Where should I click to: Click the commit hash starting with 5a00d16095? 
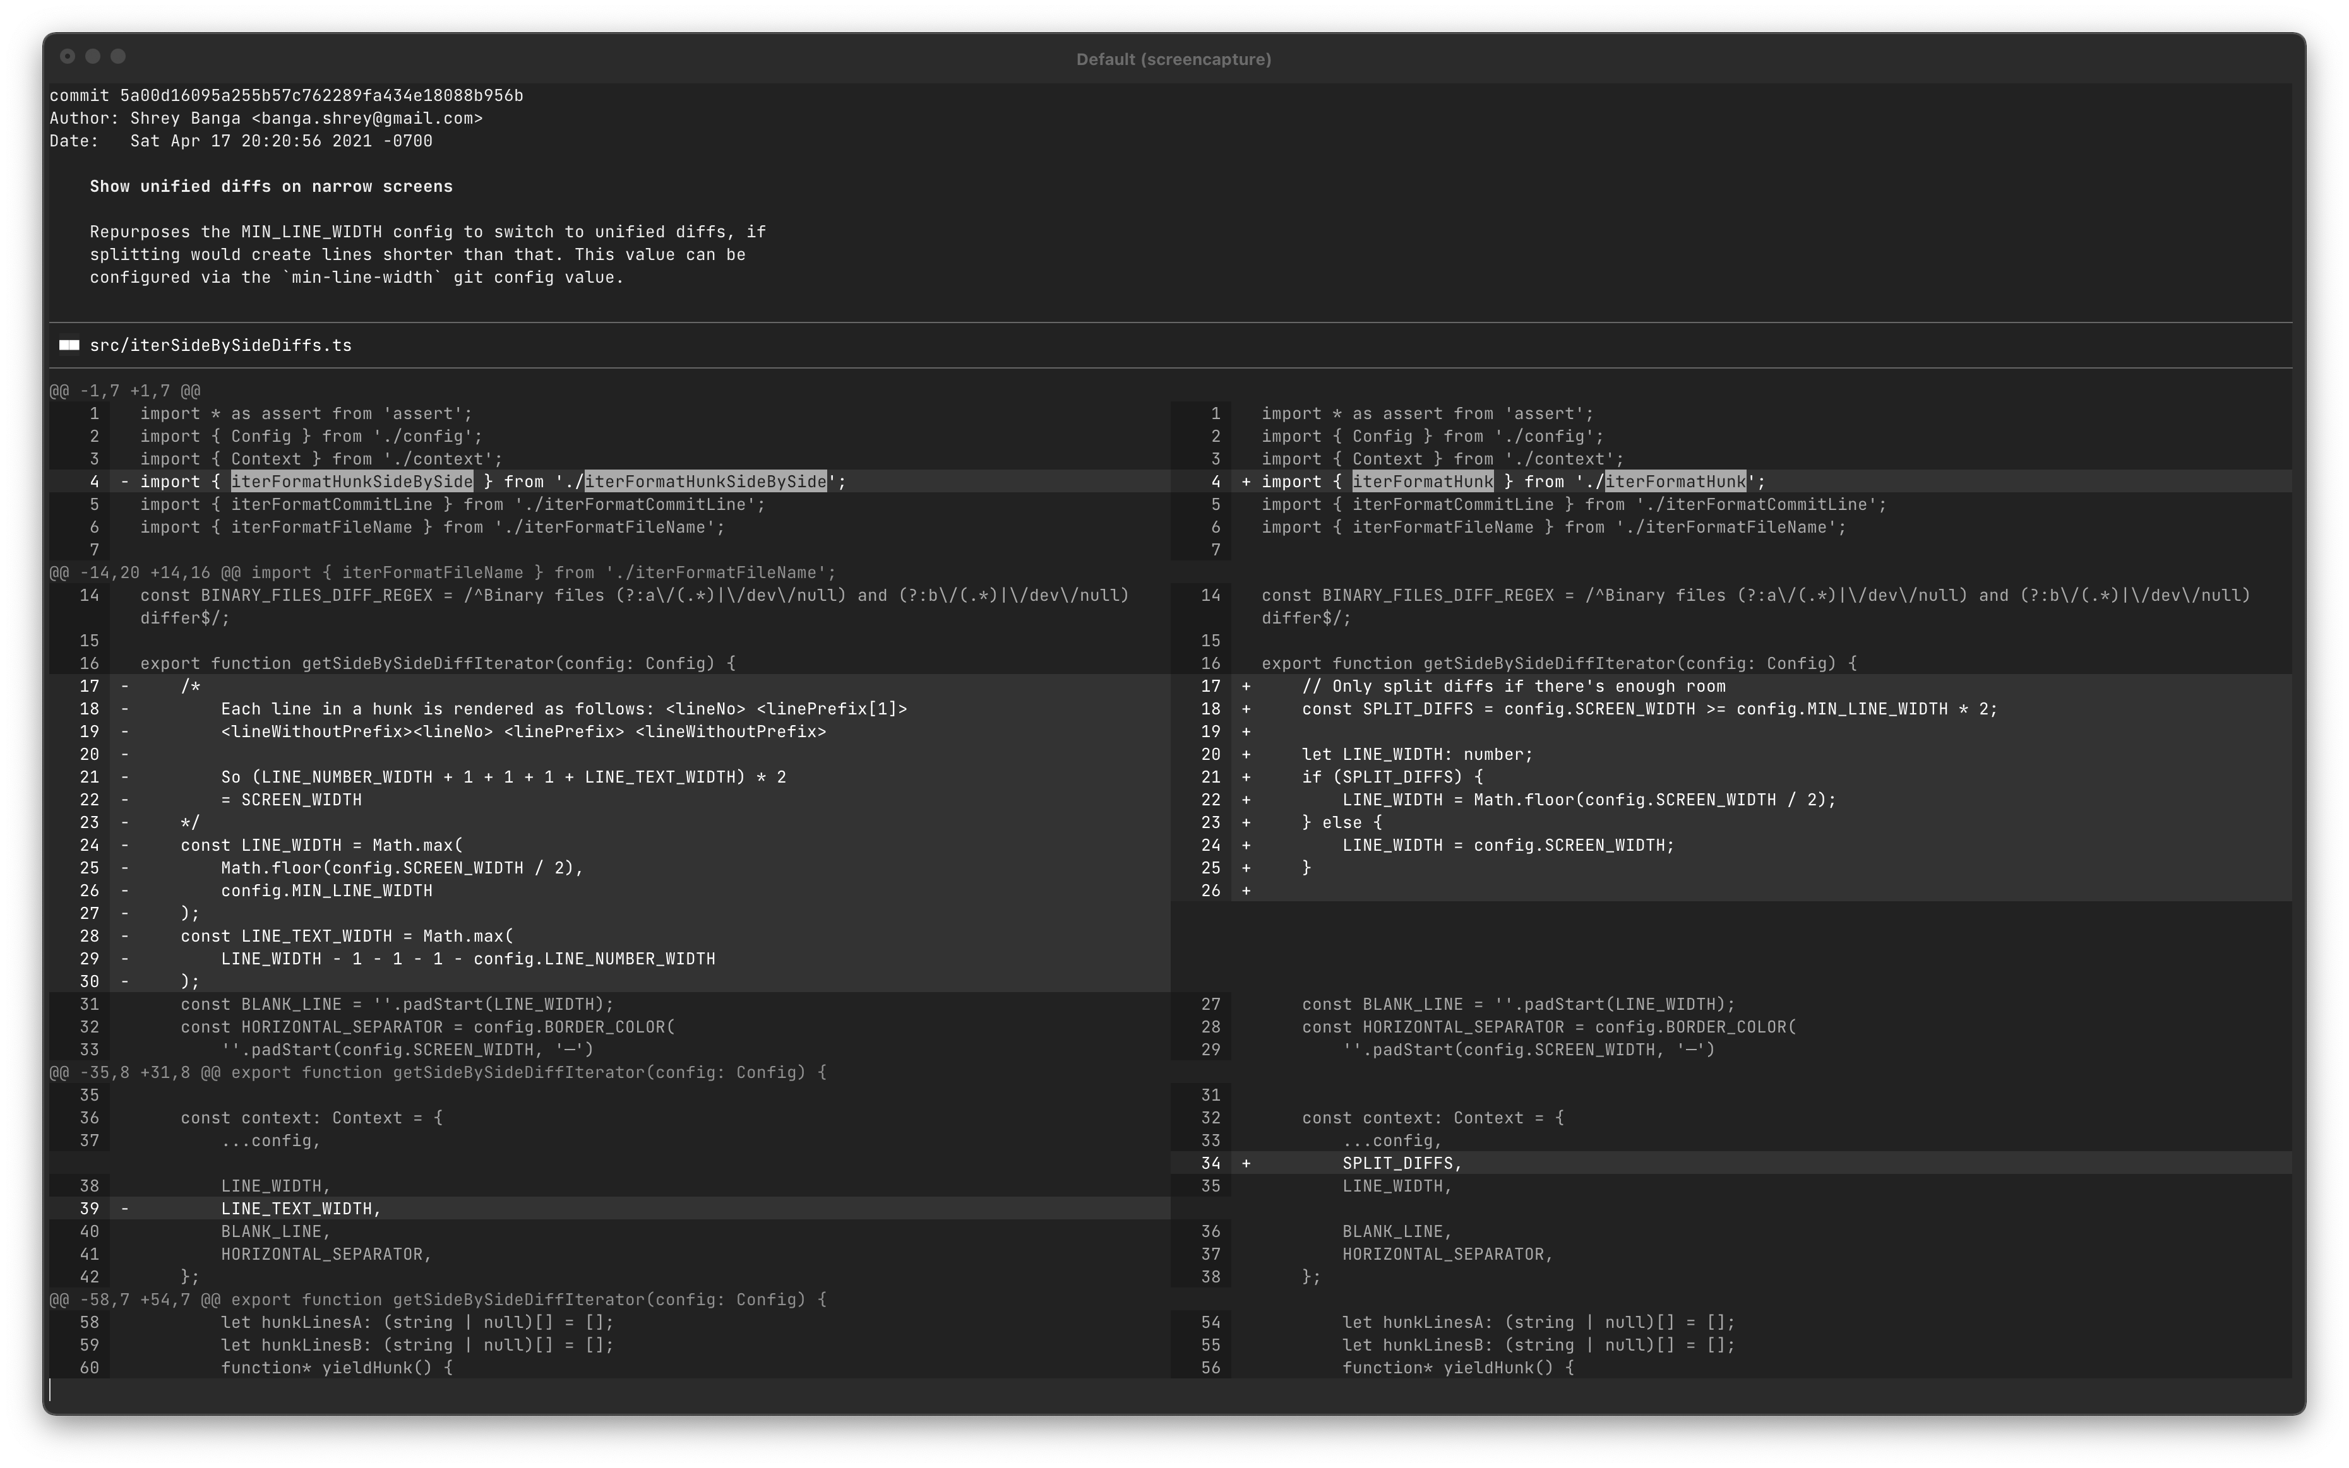click(321, 95)
